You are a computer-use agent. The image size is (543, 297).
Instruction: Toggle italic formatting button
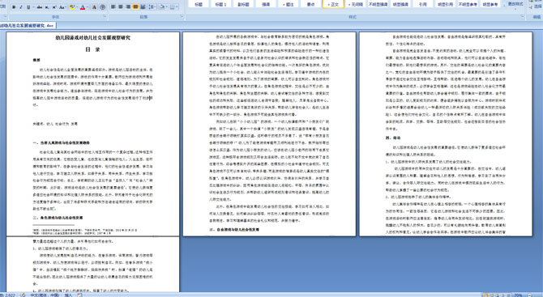(21, 7)
